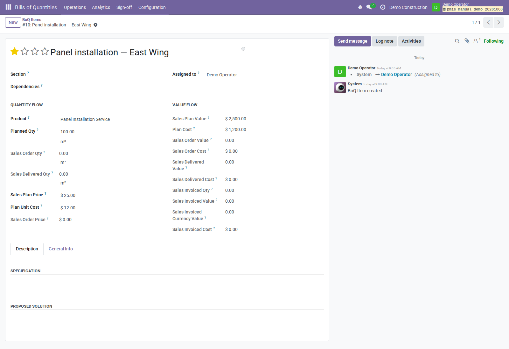The image size is (509, 349).
Task: Open the apps grid menu icon
Action: [9, 7]
